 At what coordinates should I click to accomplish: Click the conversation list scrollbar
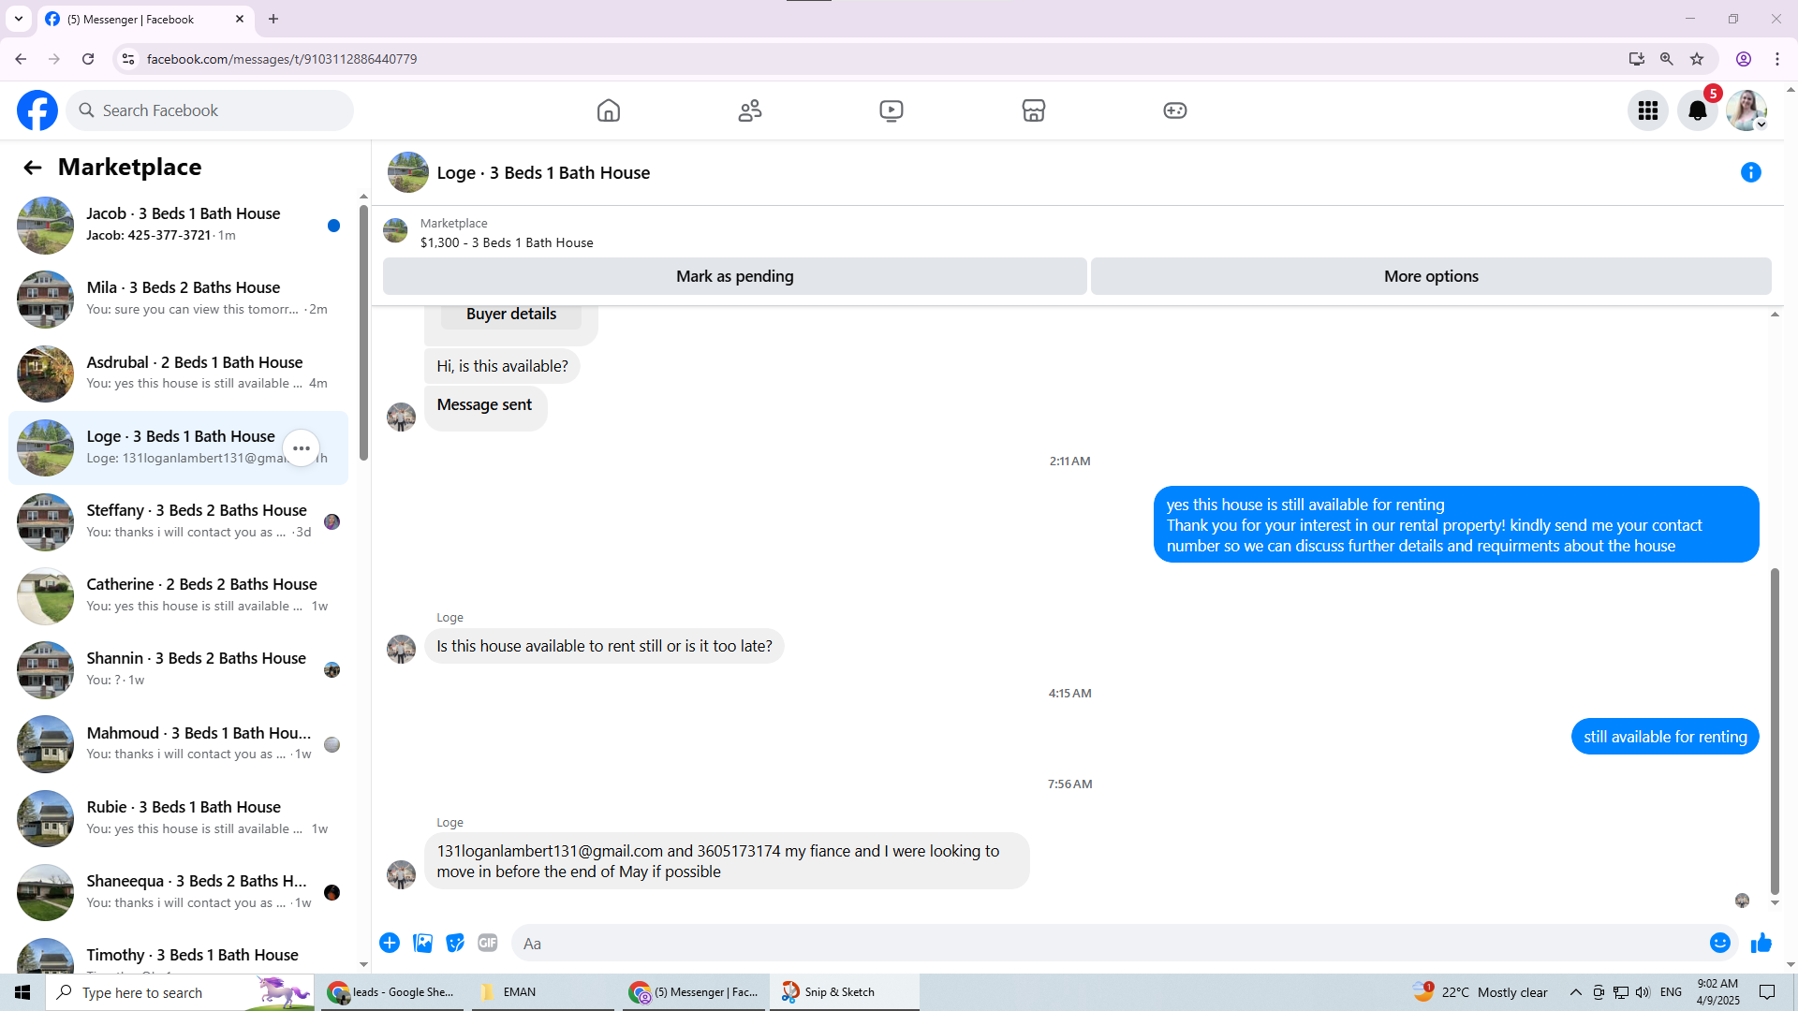(363, 332)
